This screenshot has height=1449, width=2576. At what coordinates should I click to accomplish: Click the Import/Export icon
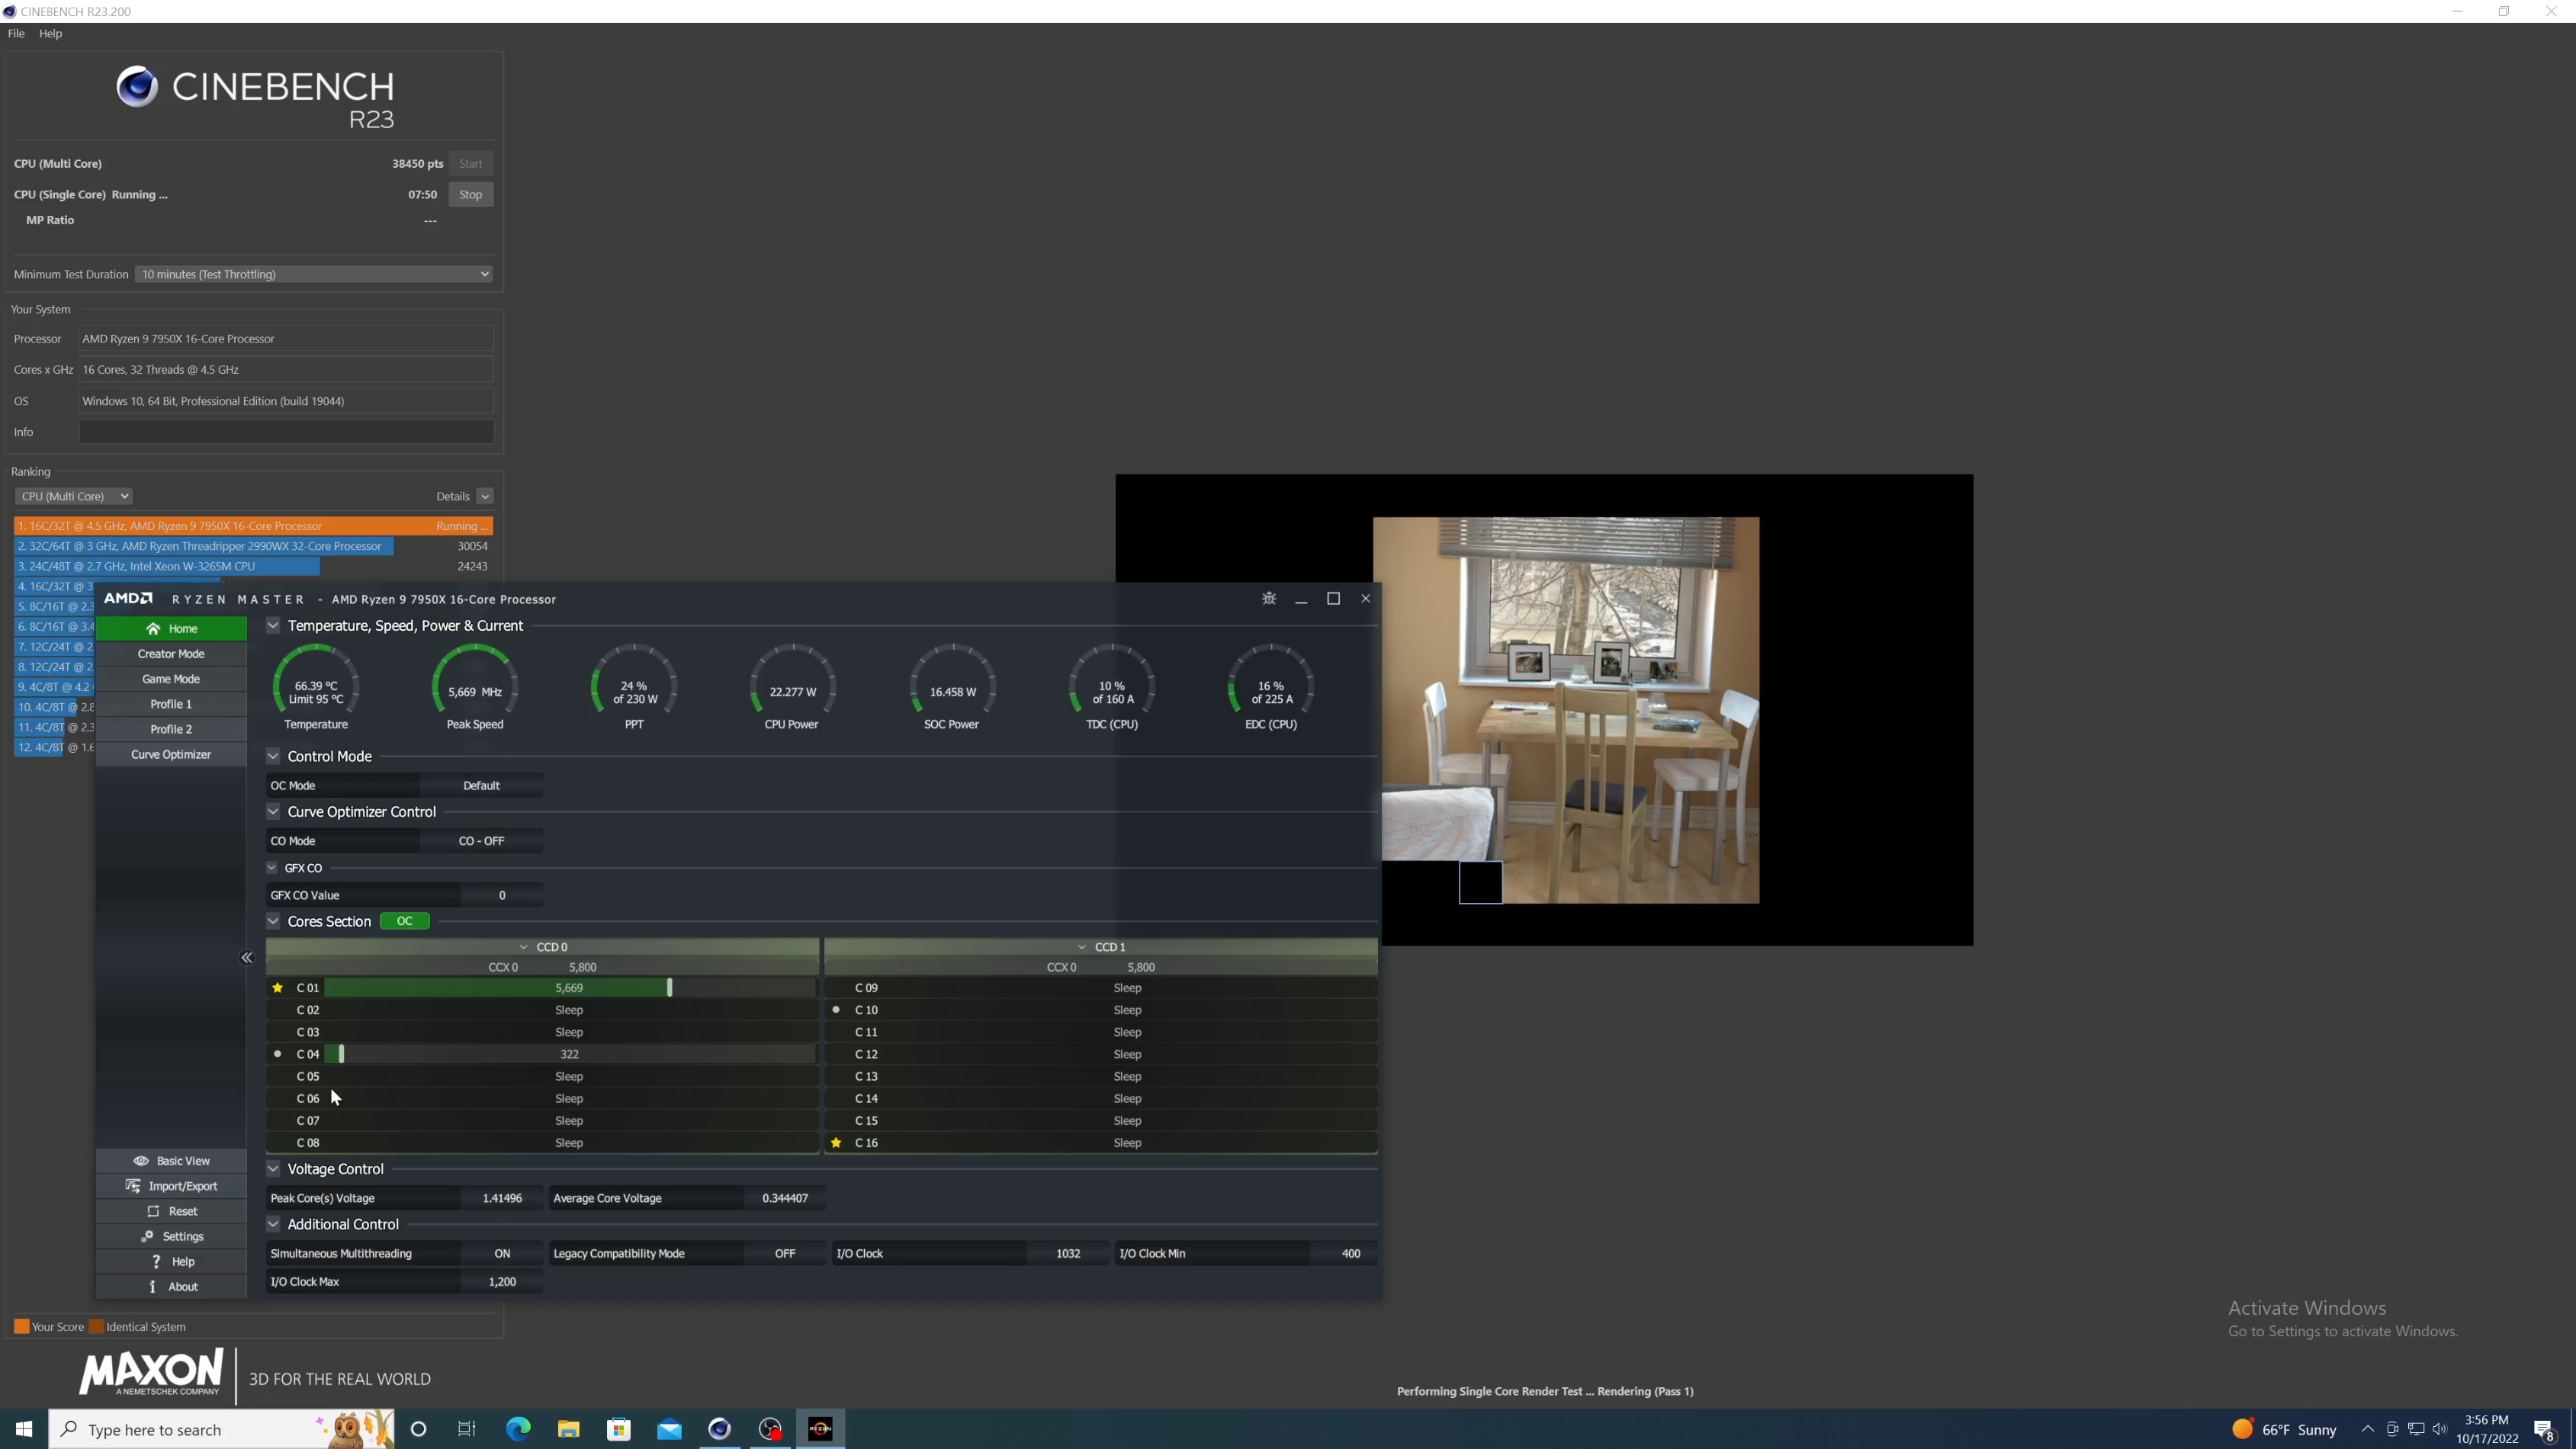132,1185
